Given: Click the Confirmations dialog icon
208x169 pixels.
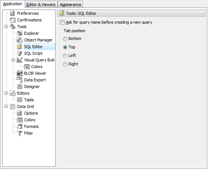Looking at the screenshot, I should [x=13, y=20].
